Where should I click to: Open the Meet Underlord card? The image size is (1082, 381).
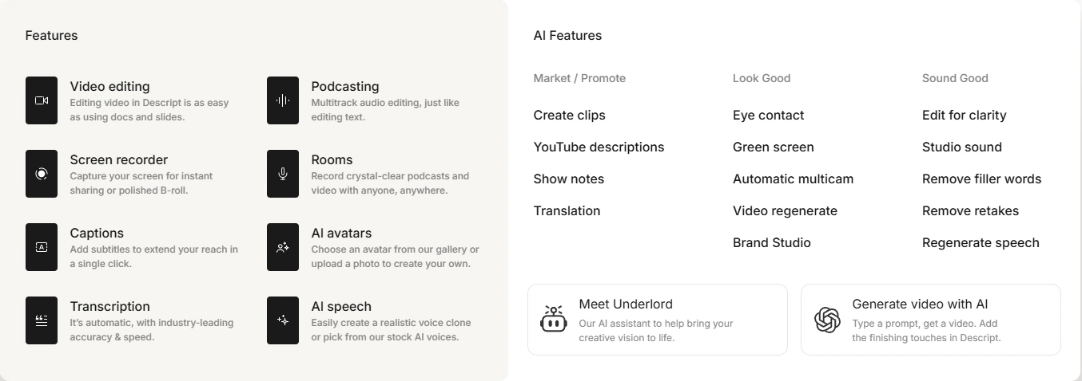[x=658, y=320]
